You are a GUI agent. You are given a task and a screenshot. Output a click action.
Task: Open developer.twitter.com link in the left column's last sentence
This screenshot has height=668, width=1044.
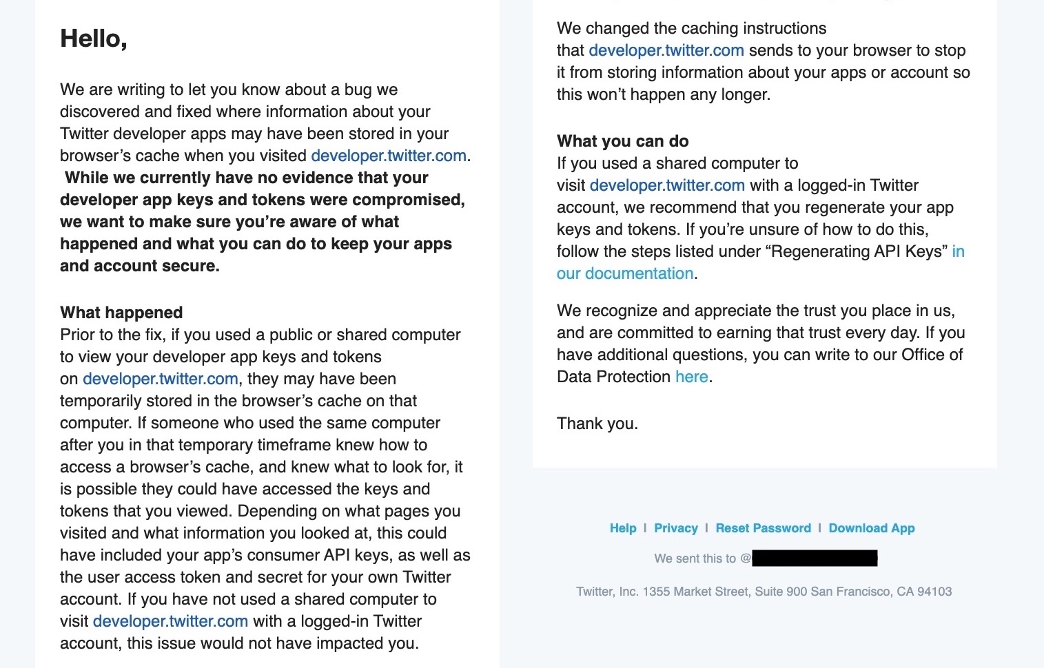tap(170, 621)
